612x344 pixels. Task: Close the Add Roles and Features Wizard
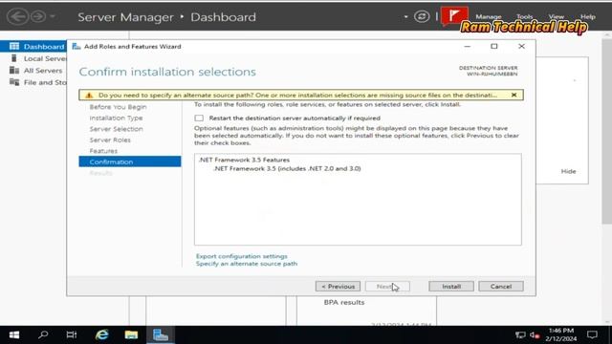pyautogui.click(x=521, y=47)
